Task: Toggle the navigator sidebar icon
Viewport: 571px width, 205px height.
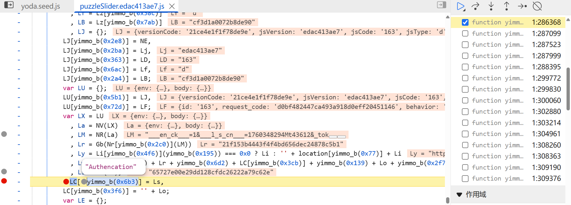Action: pyautogui.click(x=9, y=5)
